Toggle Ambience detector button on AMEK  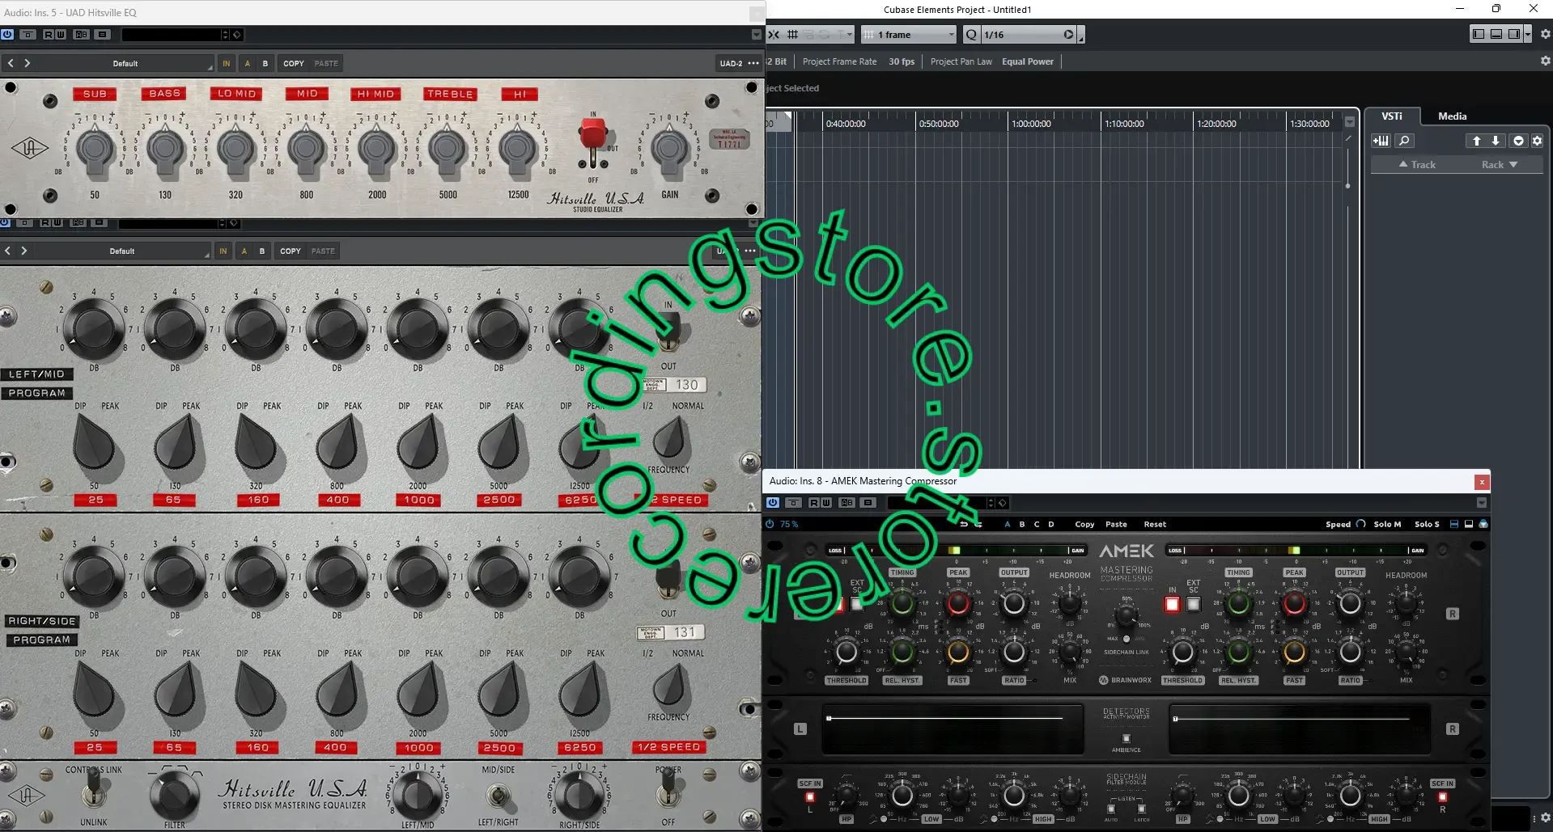point(1126,738)
